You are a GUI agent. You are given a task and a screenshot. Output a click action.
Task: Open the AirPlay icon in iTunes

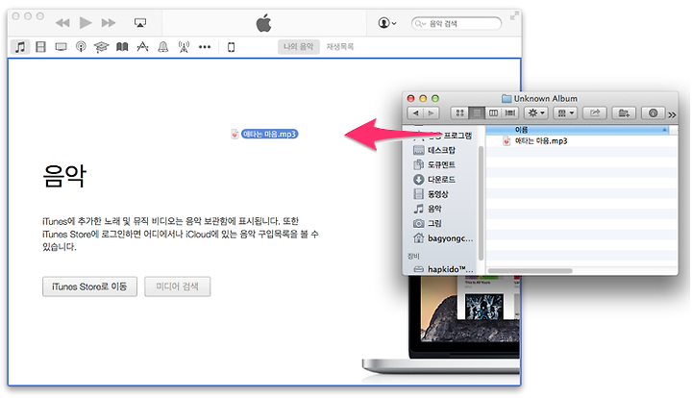pyautogui.click(x=140, y=22)
